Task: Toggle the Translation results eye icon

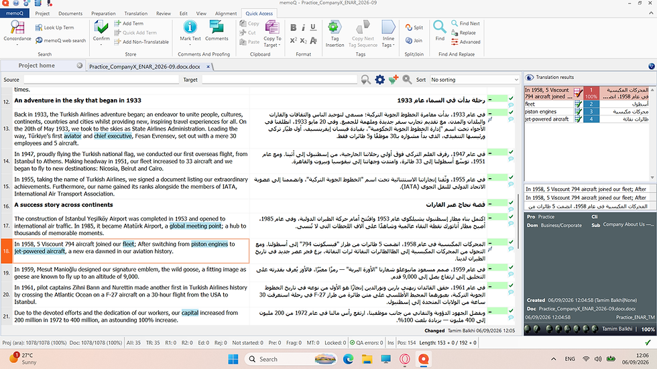Action: tap(530, 78)
